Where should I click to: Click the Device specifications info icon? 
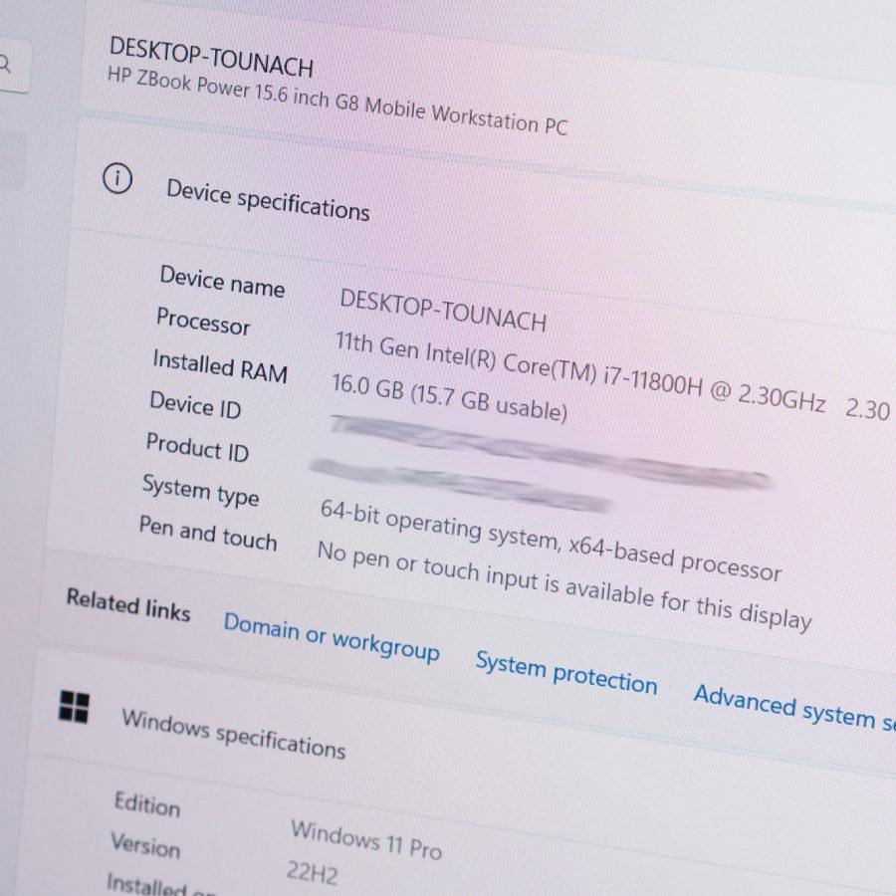click(x=117, y=178)
